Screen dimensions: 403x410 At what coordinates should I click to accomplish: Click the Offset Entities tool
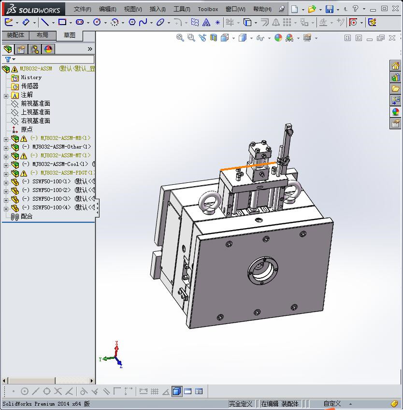[x=264, y=23]
